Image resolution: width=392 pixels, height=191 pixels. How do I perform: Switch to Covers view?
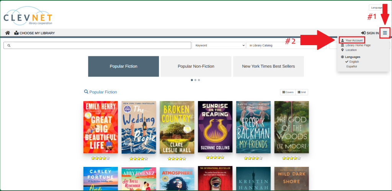tap(288, 92)
